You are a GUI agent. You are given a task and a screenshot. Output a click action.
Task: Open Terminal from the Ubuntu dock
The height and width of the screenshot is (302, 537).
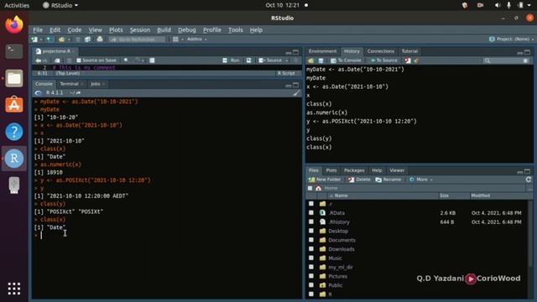click(x=14, y=51)
